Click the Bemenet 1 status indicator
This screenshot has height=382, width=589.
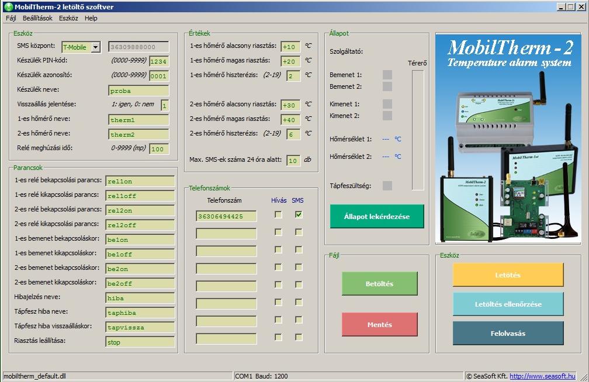387,75
